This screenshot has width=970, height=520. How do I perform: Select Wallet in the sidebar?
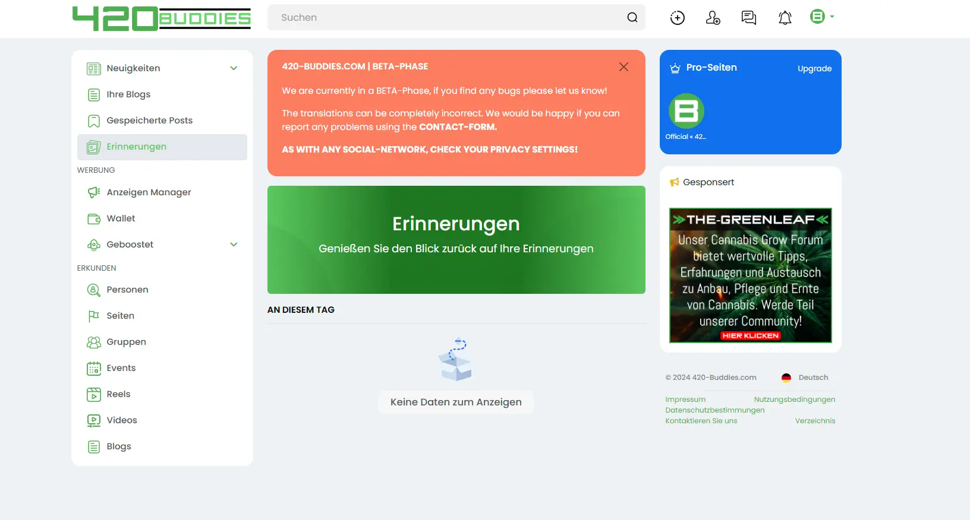(121, 218)
